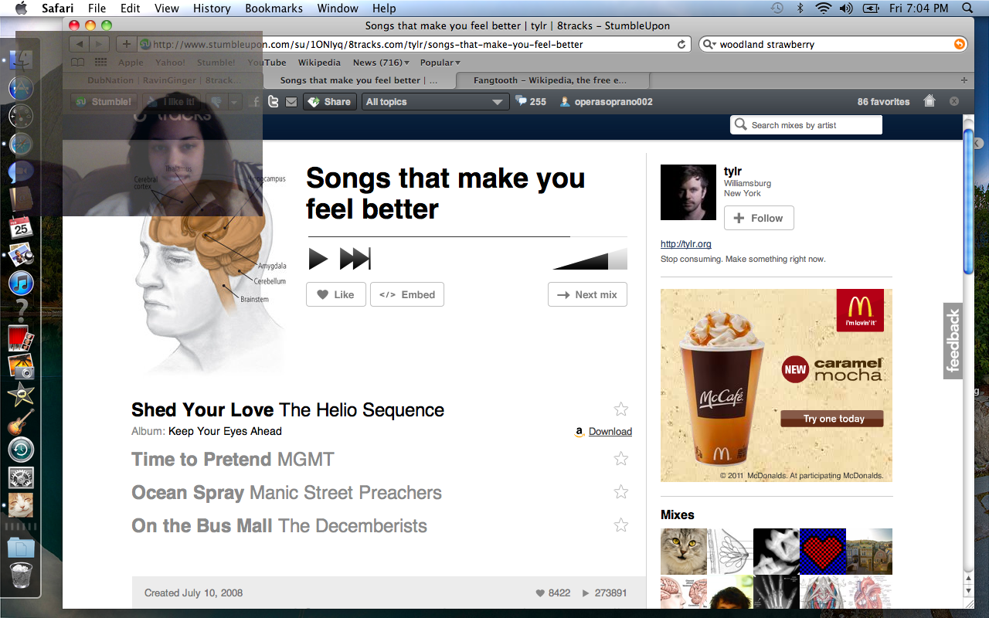Switch to the Fangtooth Wikipedia tab
The image size is (989, 618).
tap(552, 80)
